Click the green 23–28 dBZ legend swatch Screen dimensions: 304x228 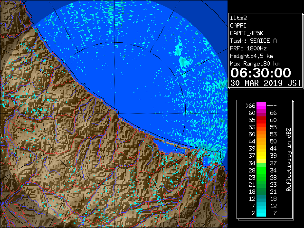coord(261,177)
